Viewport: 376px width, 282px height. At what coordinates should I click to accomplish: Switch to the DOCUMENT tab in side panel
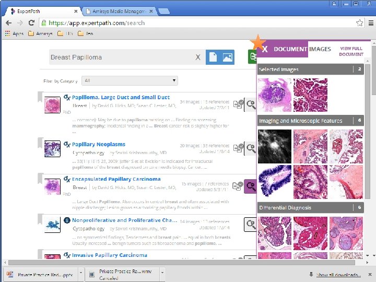290,49
